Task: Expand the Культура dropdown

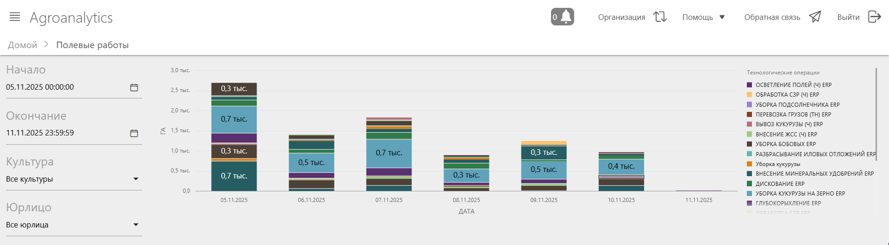Action: [136, 179]
